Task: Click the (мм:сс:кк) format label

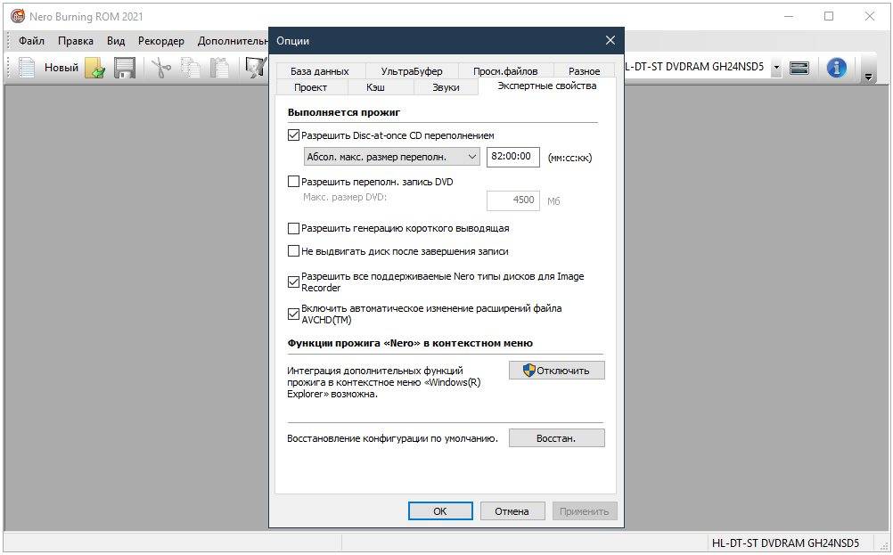Action: point(569,158)
